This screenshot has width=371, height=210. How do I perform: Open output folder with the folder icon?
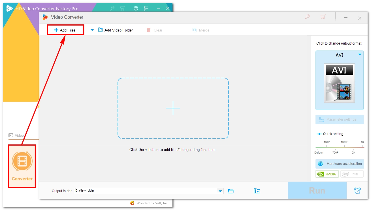[231, 191]
